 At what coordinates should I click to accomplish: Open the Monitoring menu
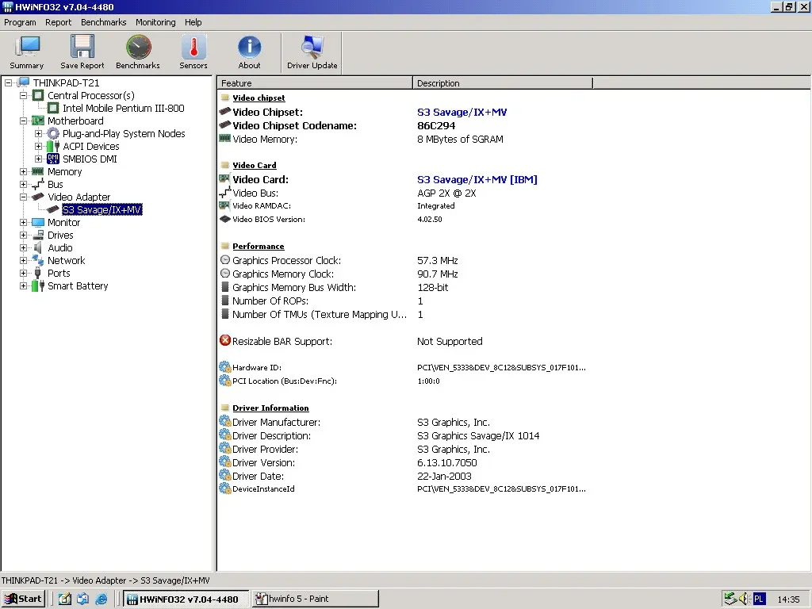tap(155, 22)
